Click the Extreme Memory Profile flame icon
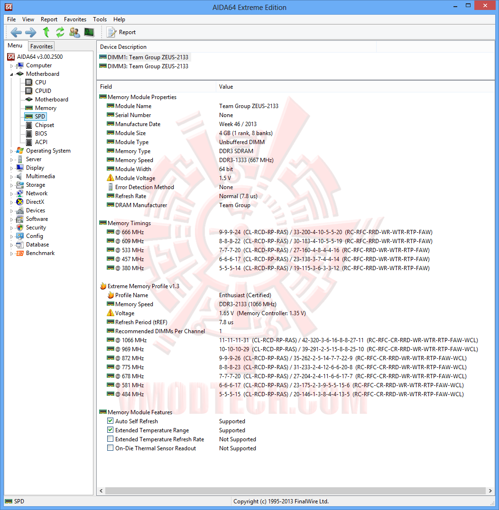The image size is (499, 510). pyautogui.click(x=103, y=286)
